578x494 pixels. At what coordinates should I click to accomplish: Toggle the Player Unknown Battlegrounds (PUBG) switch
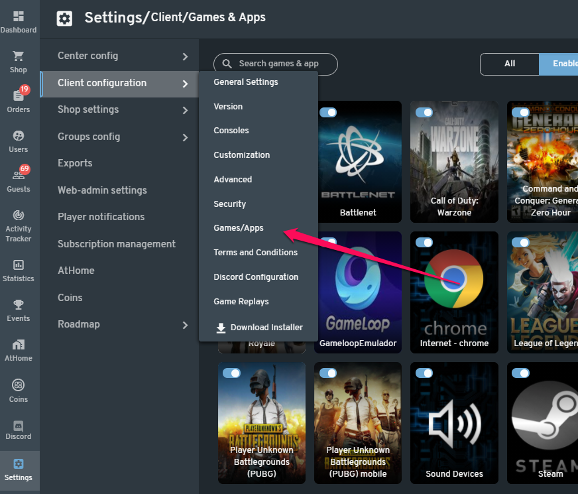click(232, 373)
